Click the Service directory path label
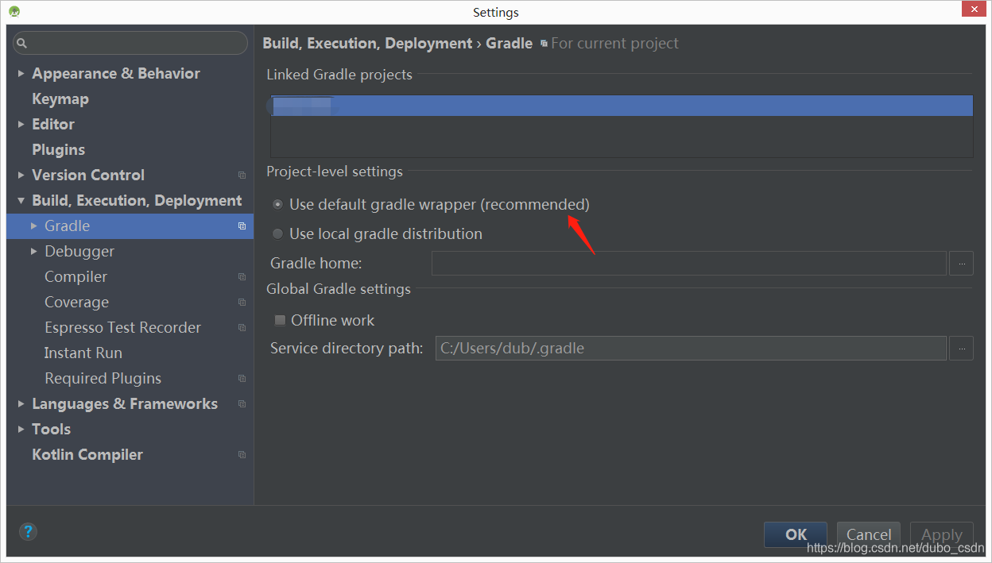This screenshot has height=563, width=992. click(x=347, y=348)
